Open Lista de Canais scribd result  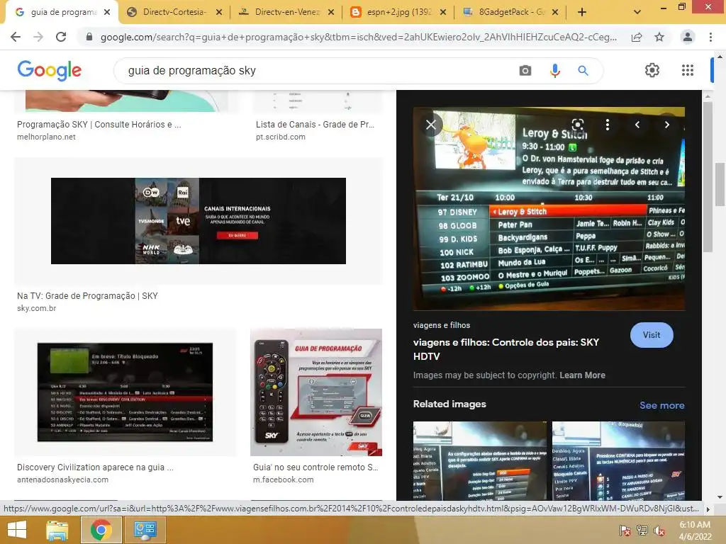[315, 125]
